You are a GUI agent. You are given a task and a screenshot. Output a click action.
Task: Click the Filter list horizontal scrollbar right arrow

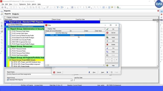[104, 65]
